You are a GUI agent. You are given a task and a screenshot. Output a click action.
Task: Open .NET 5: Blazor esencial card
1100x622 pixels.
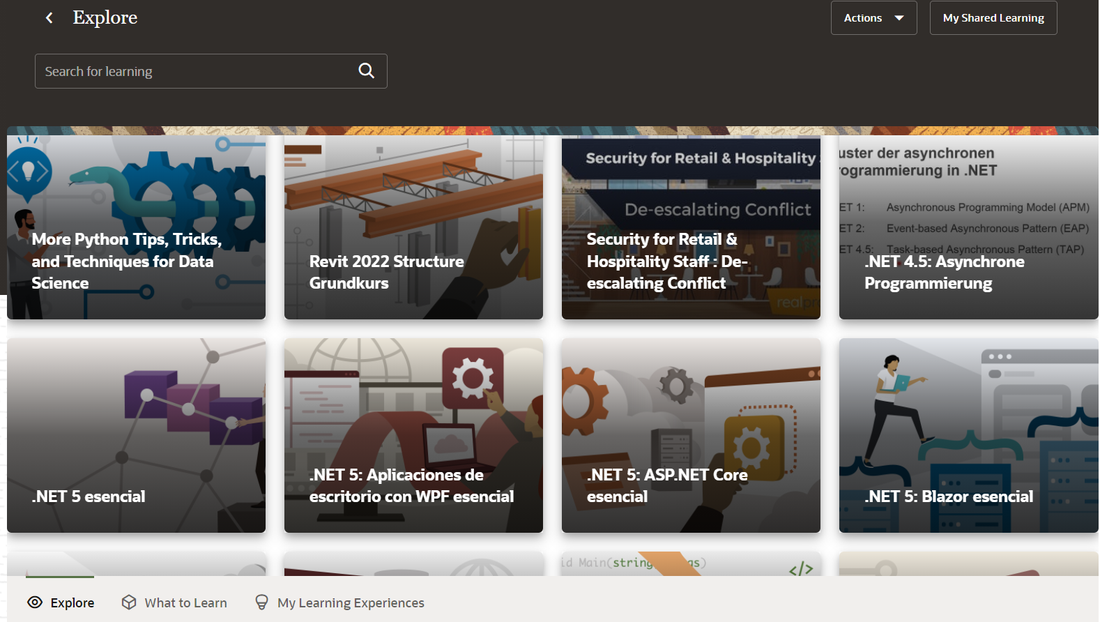click(x=969, y=436)
